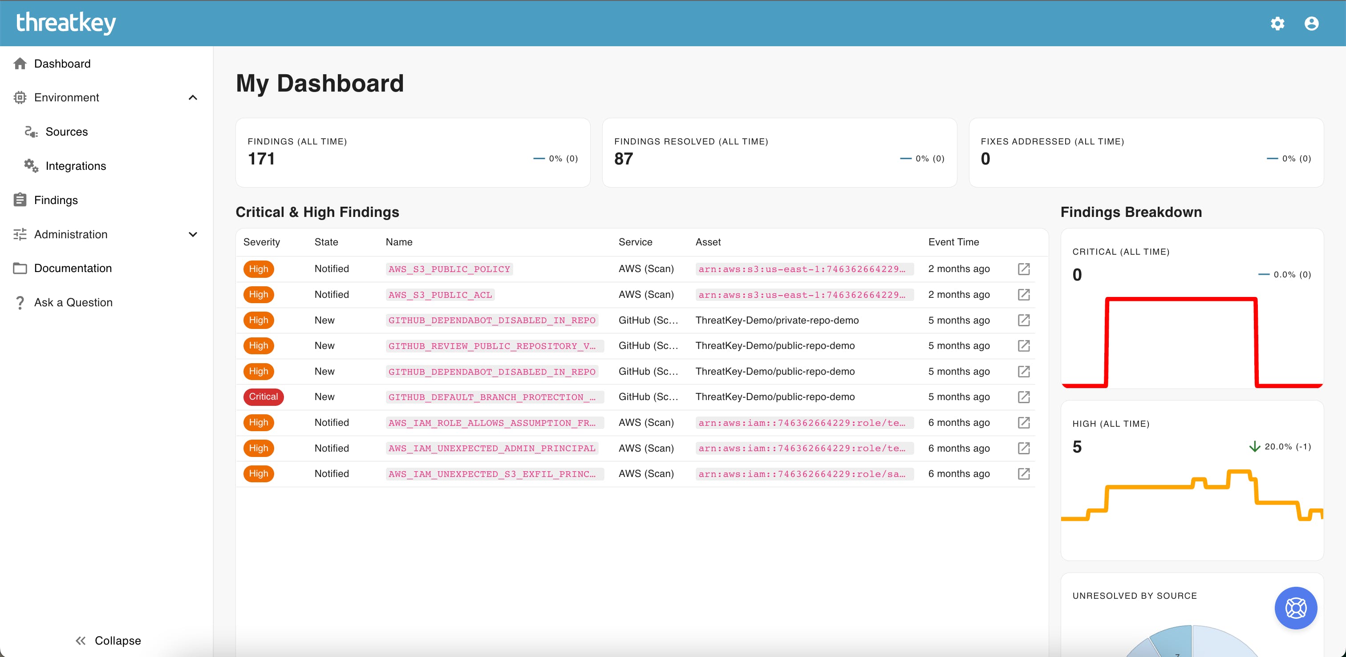The height and width of the screenshot is (657, 1346).
Task: Open external link for GITHUB_DEFAULT_BRANCH_PROTECTION finding
Action: [x=1024, y=397]
